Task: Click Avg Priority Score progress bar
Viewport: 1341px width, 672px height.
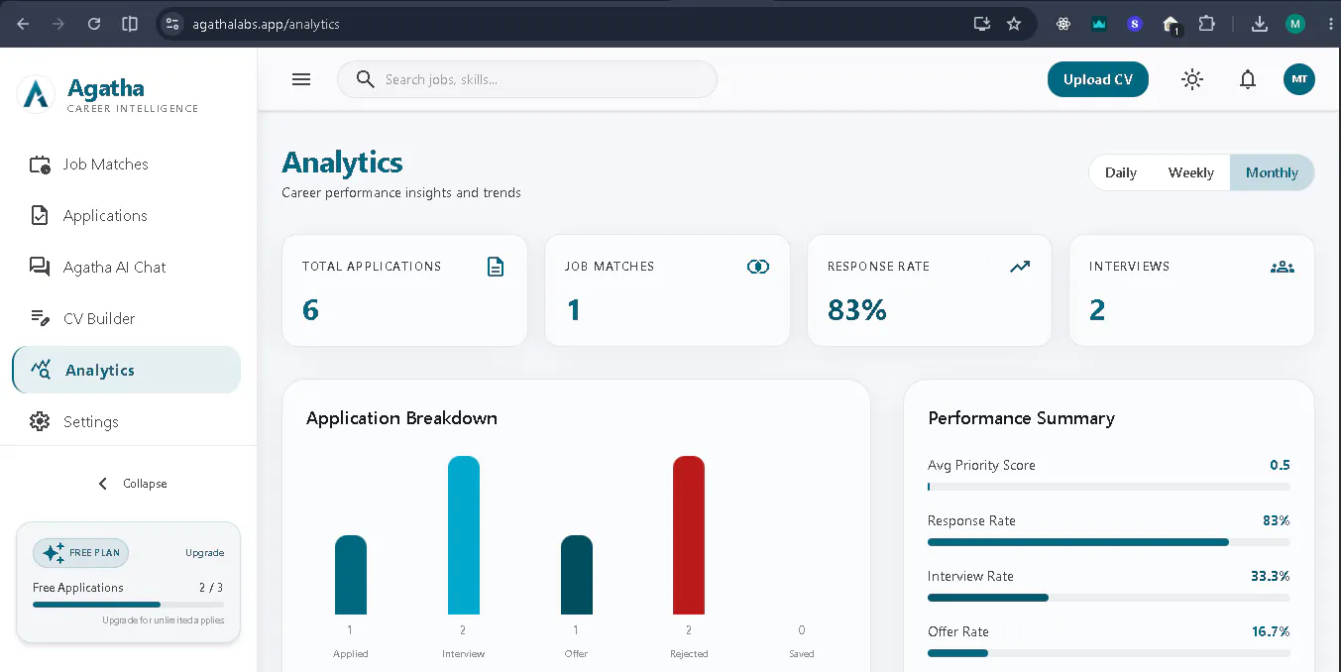Action: (1109, 487)
